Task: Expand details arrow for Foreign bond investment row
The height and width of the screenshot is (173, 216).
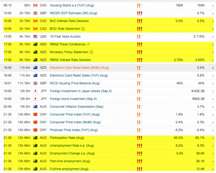Action: coord(213,99)
